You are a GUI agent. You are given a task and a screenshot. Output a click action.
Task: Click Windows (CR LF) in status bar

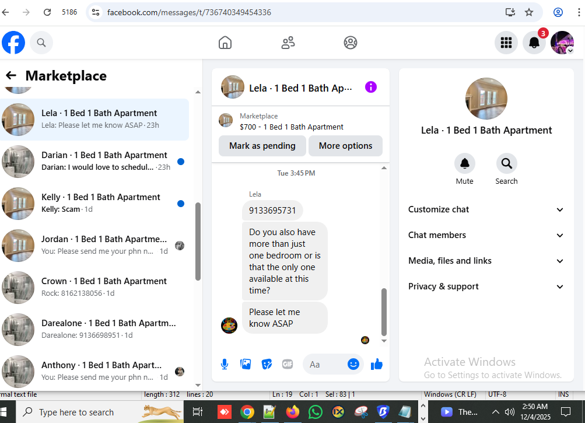click(450, 394)
